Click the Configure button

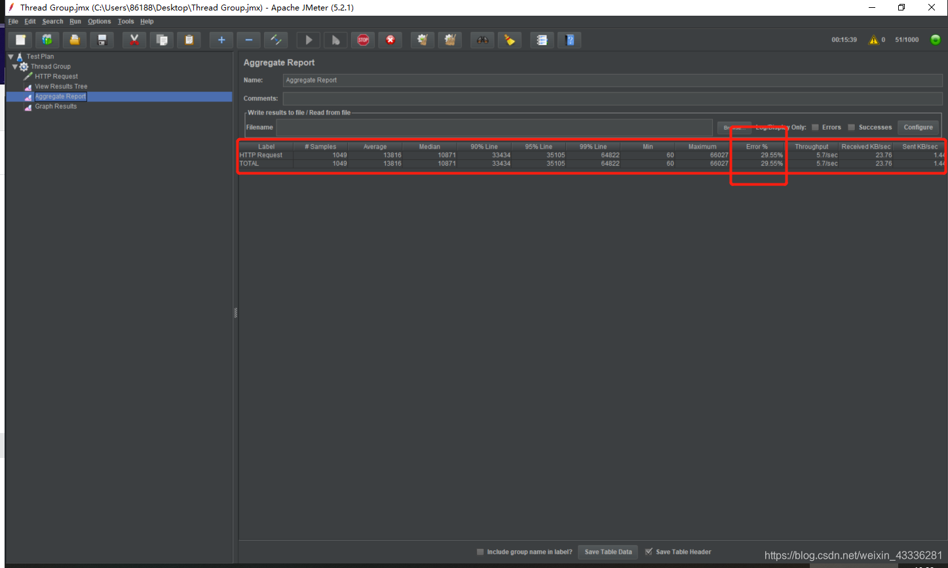click(918, 127)
